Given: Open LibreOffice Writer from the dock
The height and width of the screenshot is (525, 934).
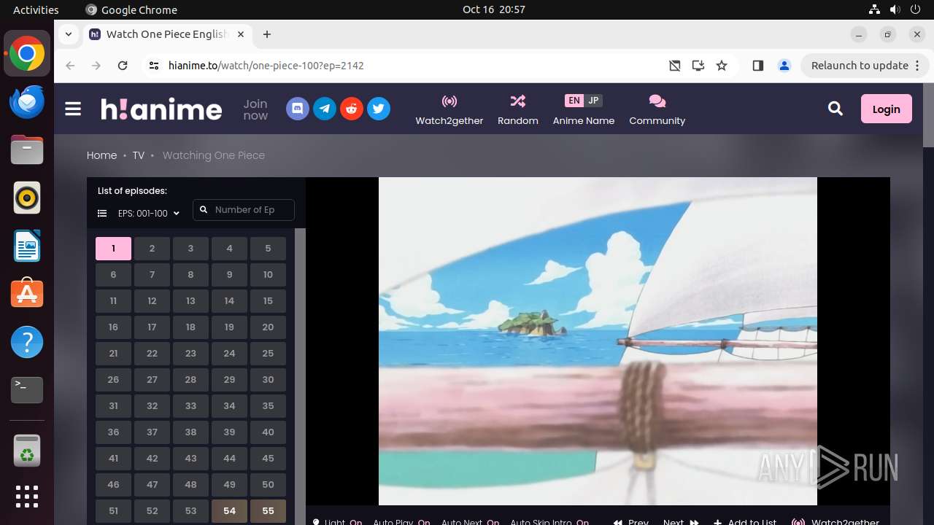Looking at the screenshot, I should 27,246.
